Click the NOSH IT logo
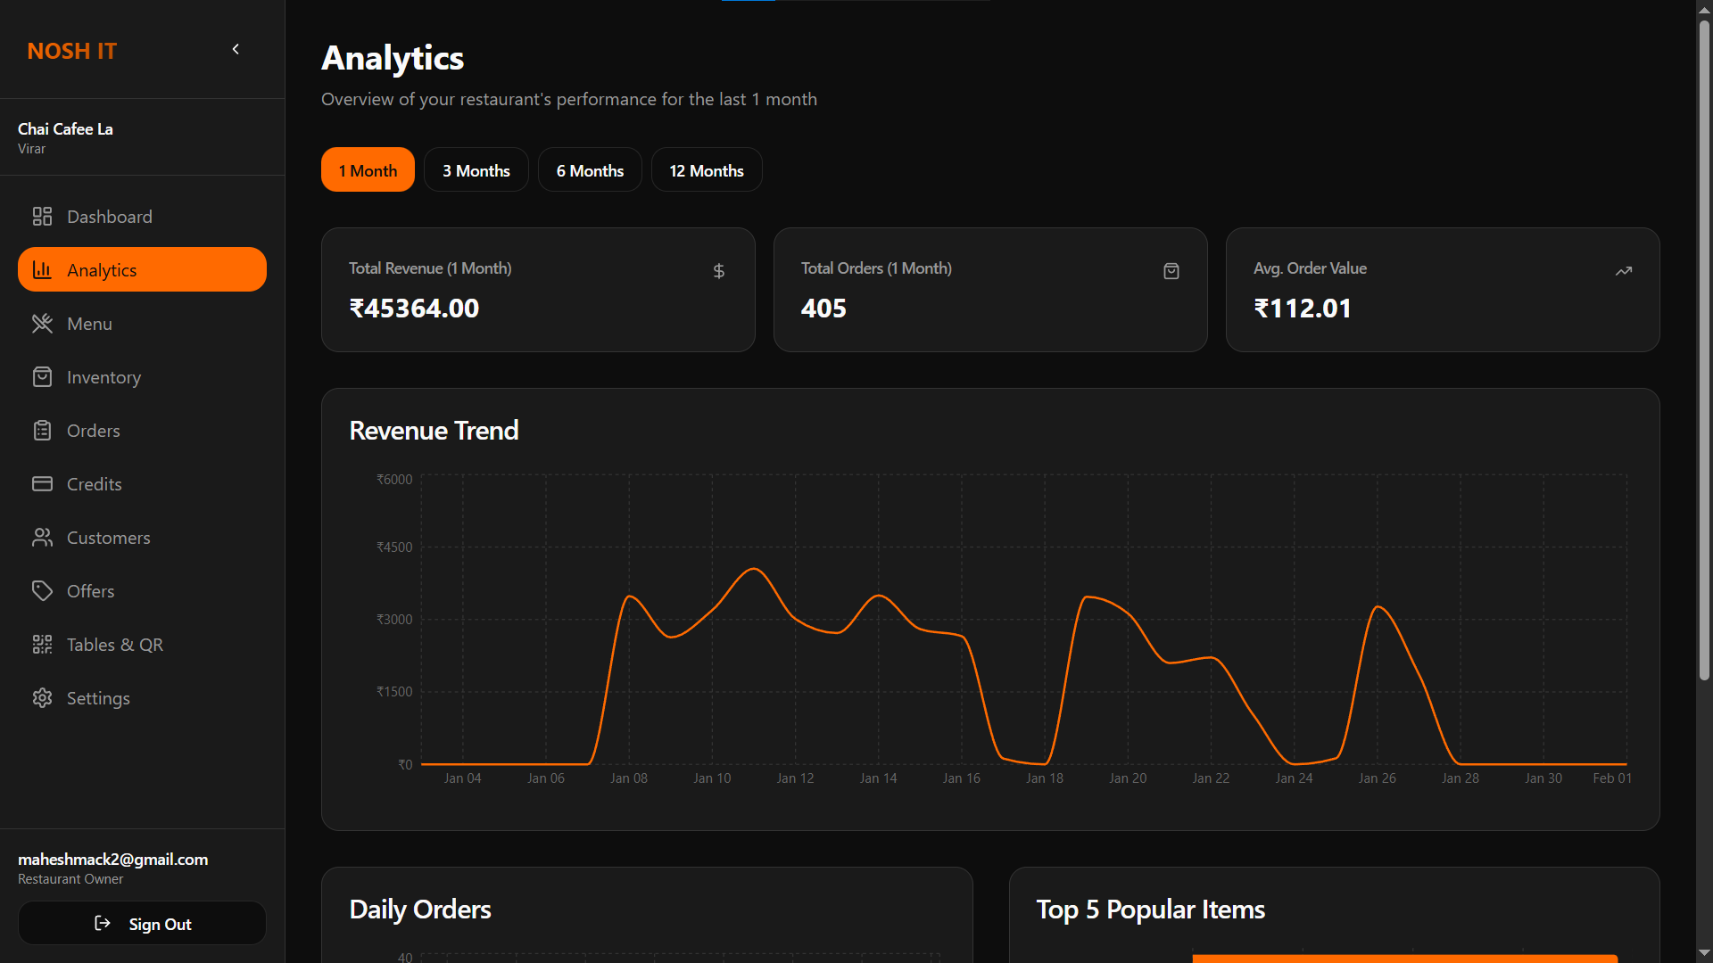Viewport: 1713px width, 963px height. (x=72, y=52)
